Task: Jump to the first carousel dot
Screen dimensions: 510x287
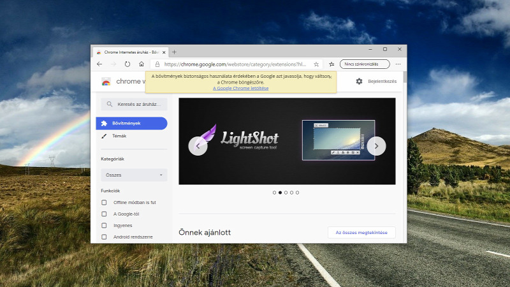Action: click(274, 193)
